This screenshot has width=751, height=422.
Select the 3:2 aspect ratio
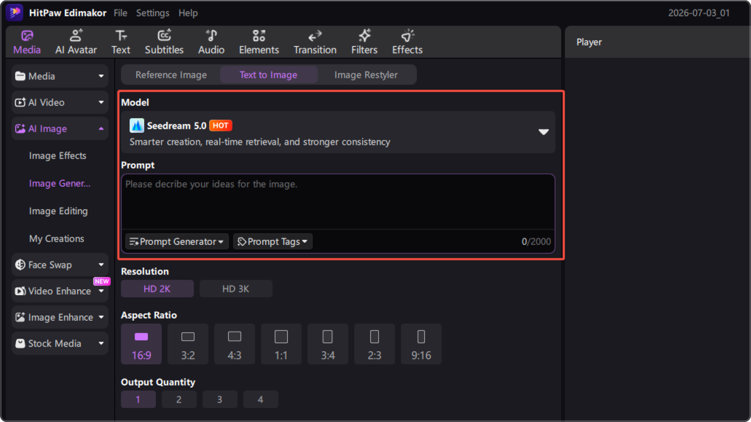click(x=188, y=344)
